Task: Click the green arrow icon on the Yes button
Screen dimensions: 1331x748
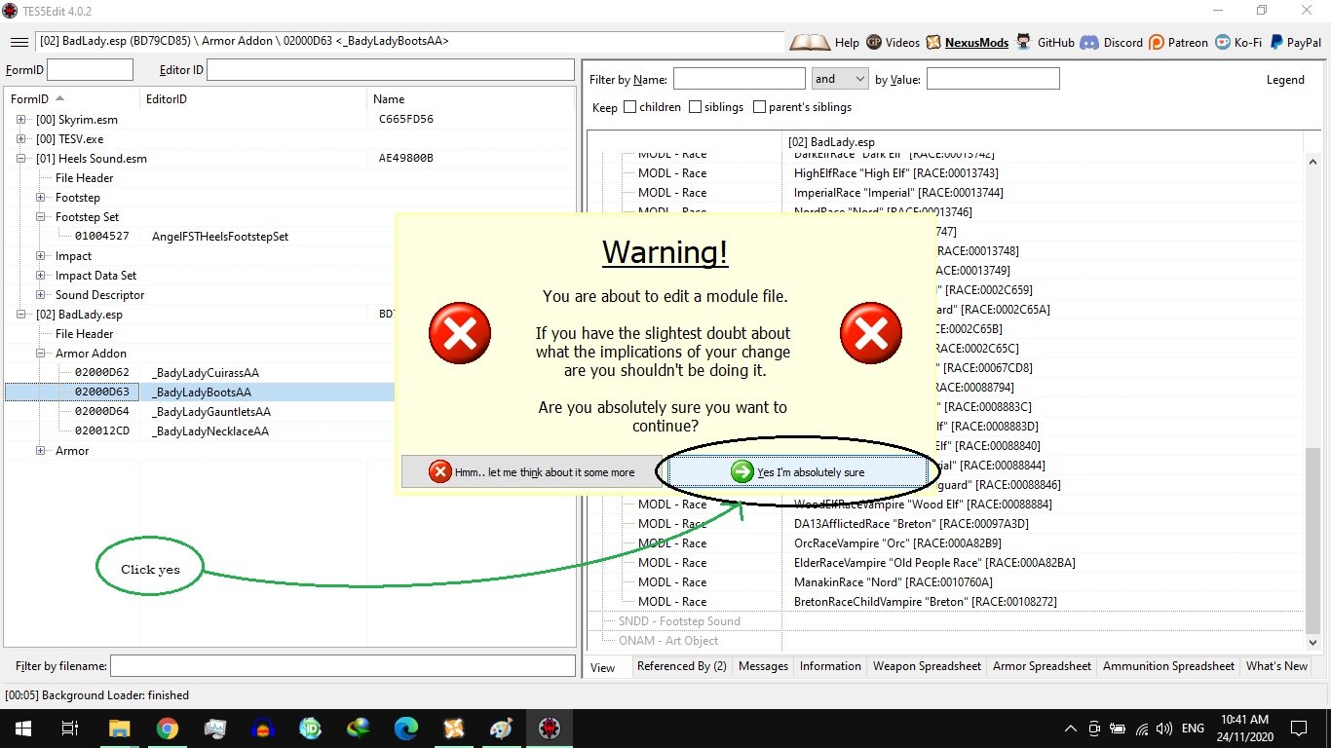Action: pyautogui.click(x=742, y=471)
